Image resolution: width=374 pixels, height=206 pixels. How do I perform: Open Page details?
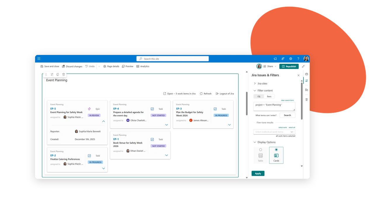tap(111, 66)
